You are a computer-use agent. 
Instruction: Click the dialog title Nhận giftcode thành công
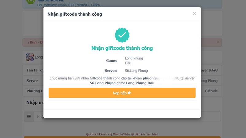[x=74, y=14]
